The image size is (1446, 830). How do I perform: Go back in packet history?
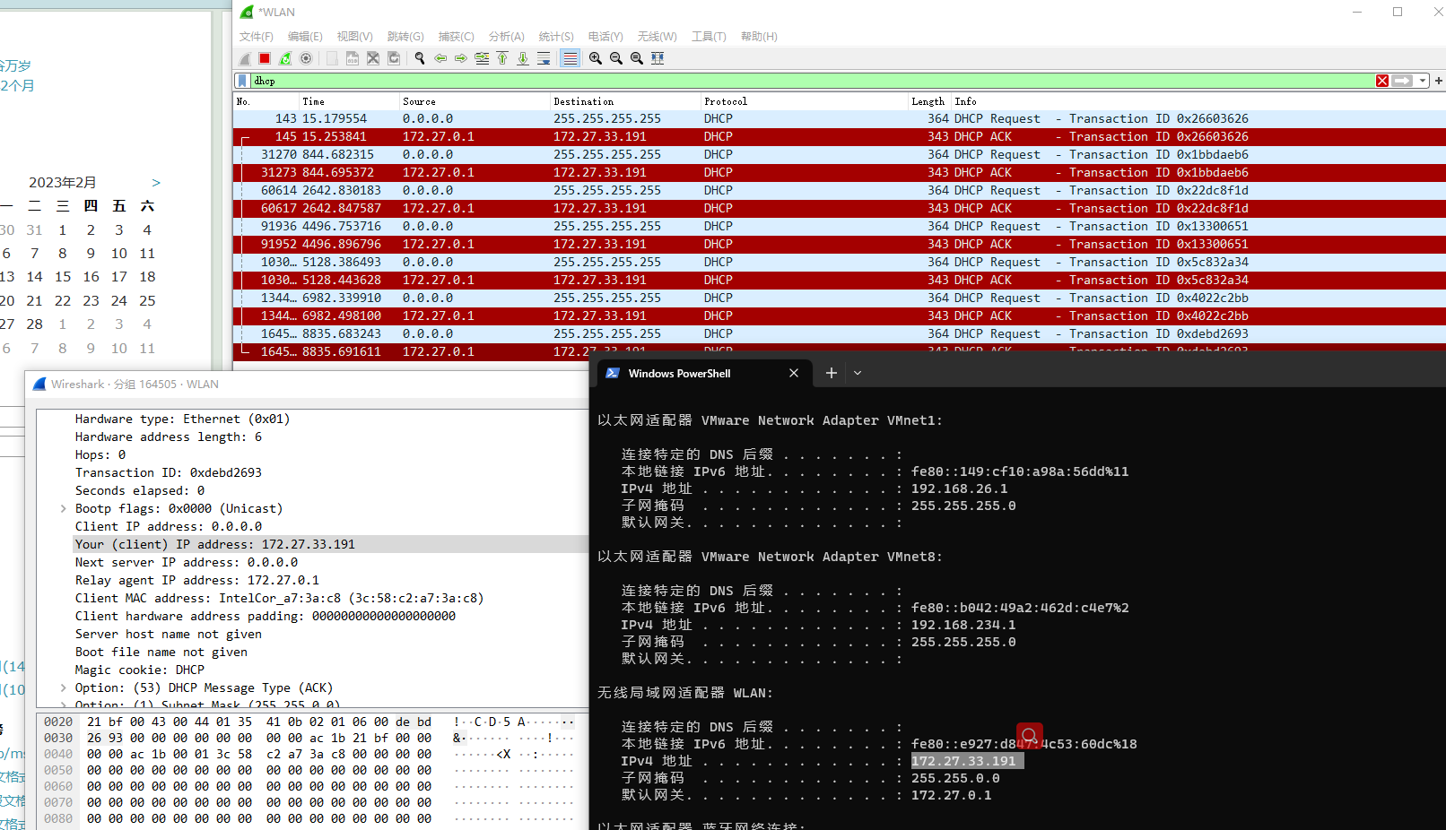[x=440, y=58]
